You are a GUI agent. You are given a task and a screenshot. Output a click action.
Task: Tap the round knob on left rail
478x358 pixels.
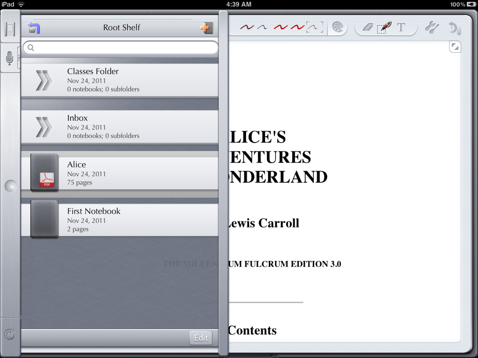pyautogui.click(x=10, y=186)
